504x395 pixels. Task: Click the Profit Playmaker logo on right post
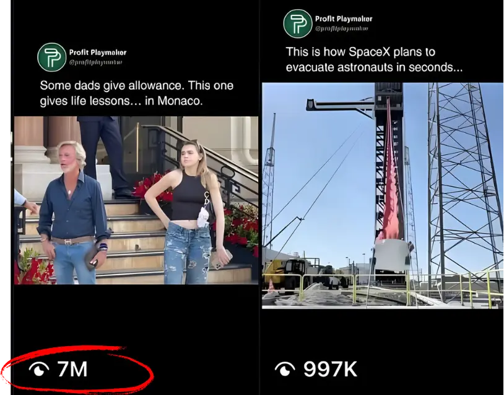[x=298, y=23]
